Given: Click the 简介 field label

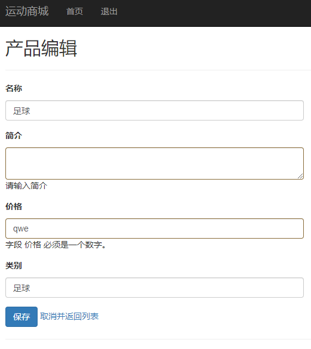Looking at the screenshot, I should tap(14, 135).
